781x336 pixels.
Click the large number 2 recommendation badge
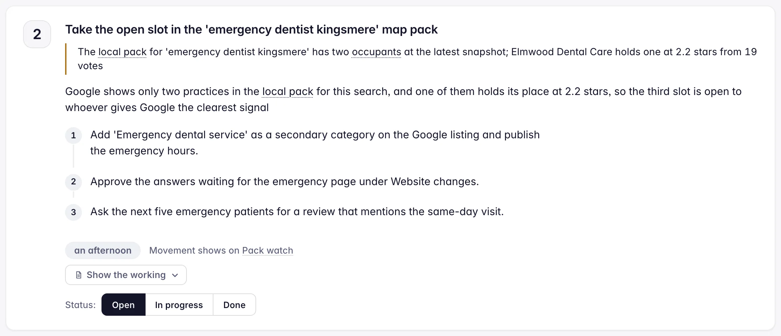pos(37,34)
